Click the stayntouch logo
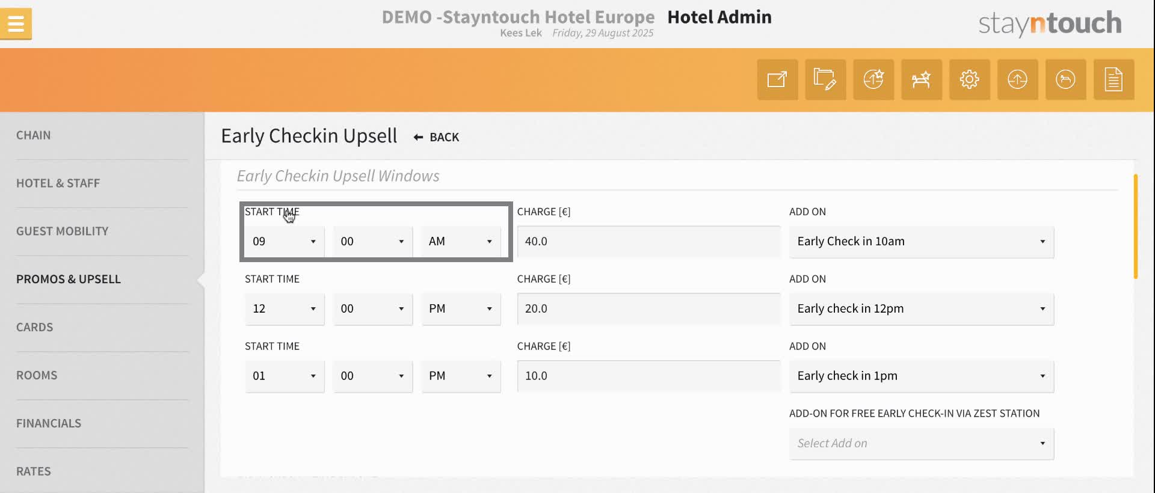Screen dimensions: 1155x493 1050,24
